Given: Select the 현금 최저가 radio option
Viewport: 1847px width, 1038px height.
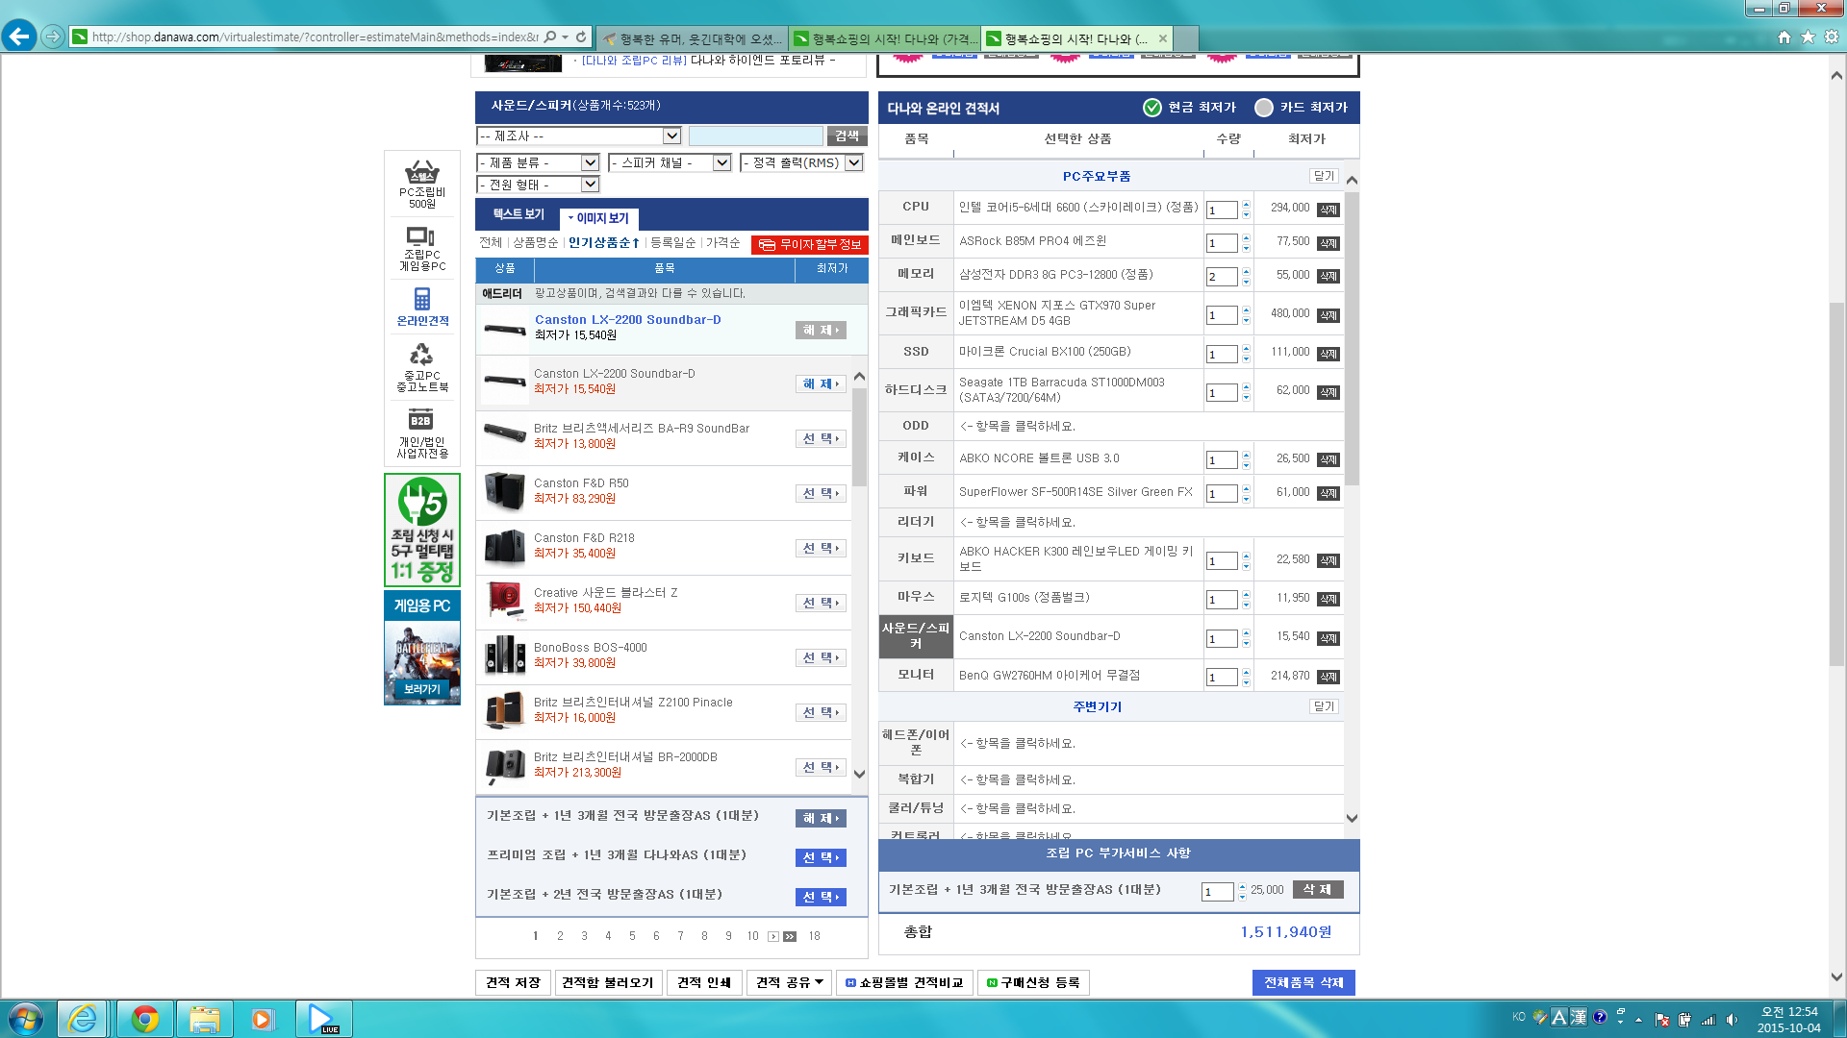Looking at the screenshot, I should (1152, 108).
